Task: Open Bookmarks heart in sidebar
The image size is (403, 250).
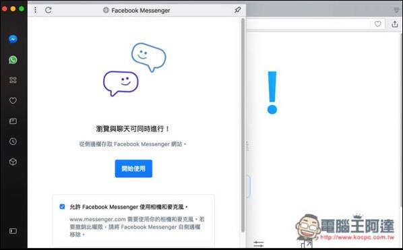Action: (13, 100)
